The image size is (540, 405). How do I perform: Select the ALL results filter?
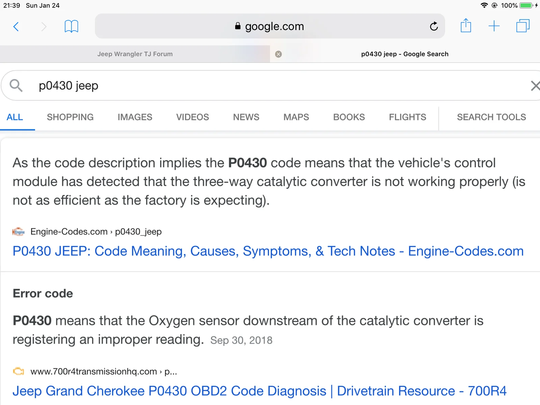(15, 117)
